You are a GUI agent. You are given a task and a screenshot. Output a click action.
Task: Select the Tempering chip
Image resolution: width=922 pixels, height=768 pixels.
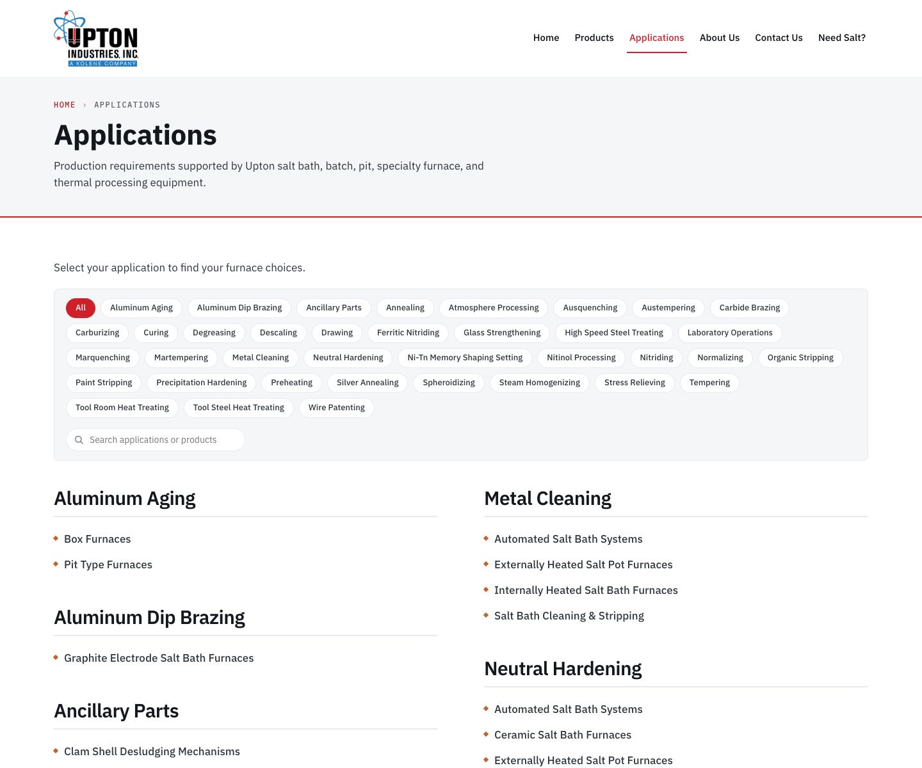(709, 383)
